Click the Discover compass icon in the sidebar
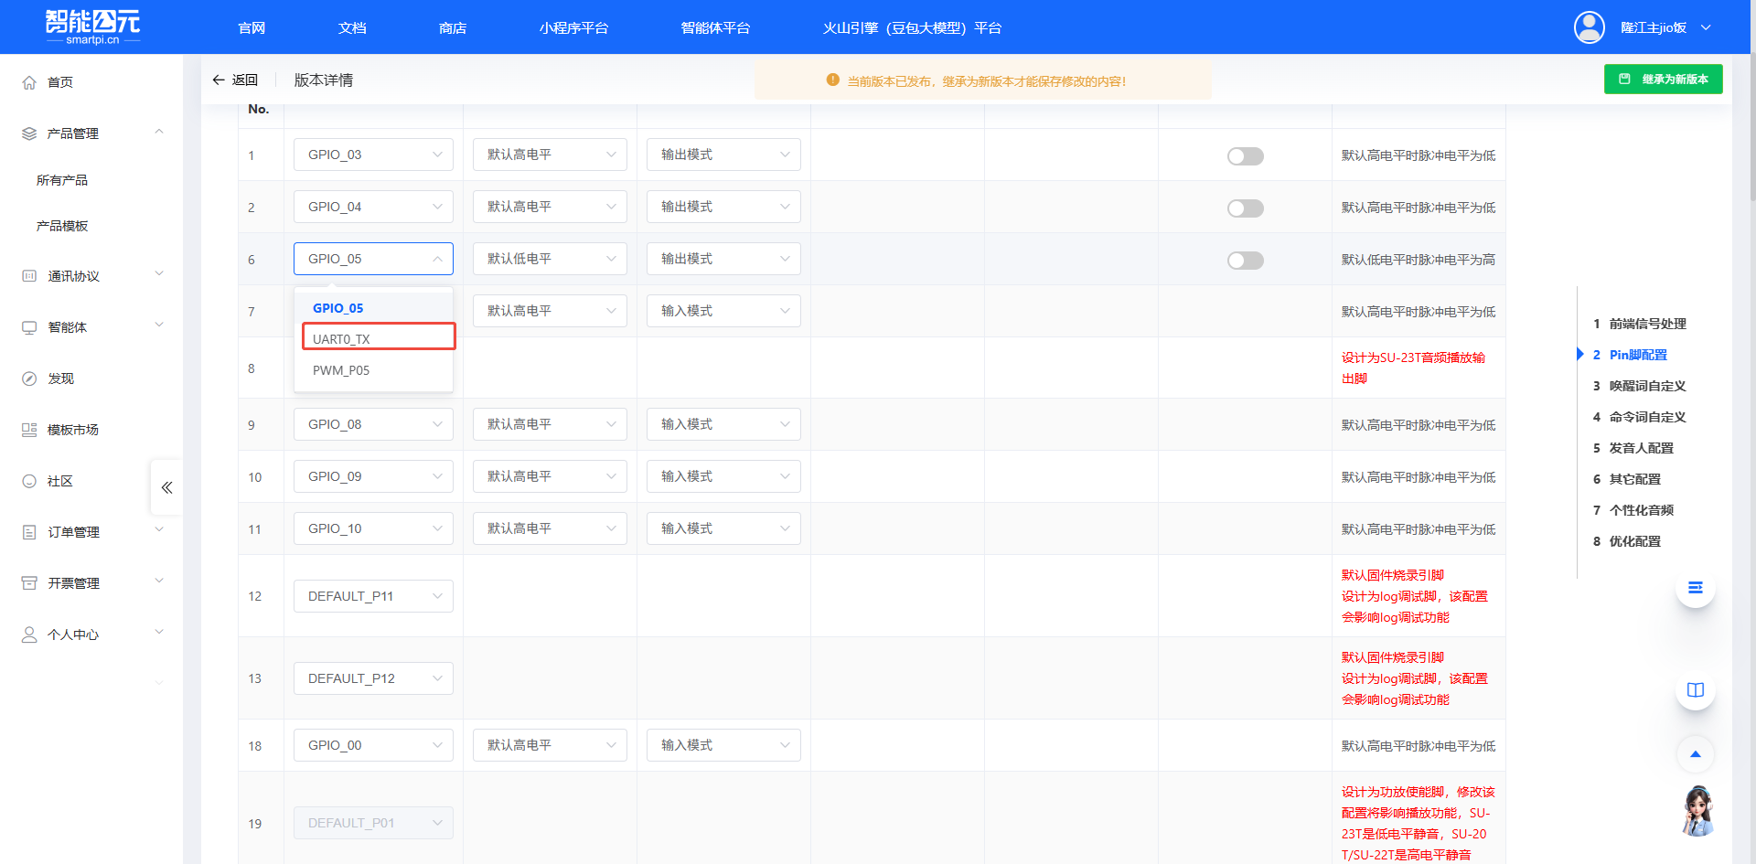This screenshot has width=1756, height=864. click(29, 379)
